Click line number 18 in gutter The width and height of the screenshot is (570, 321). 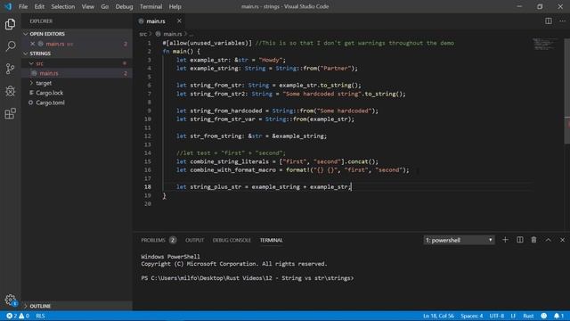147,186
